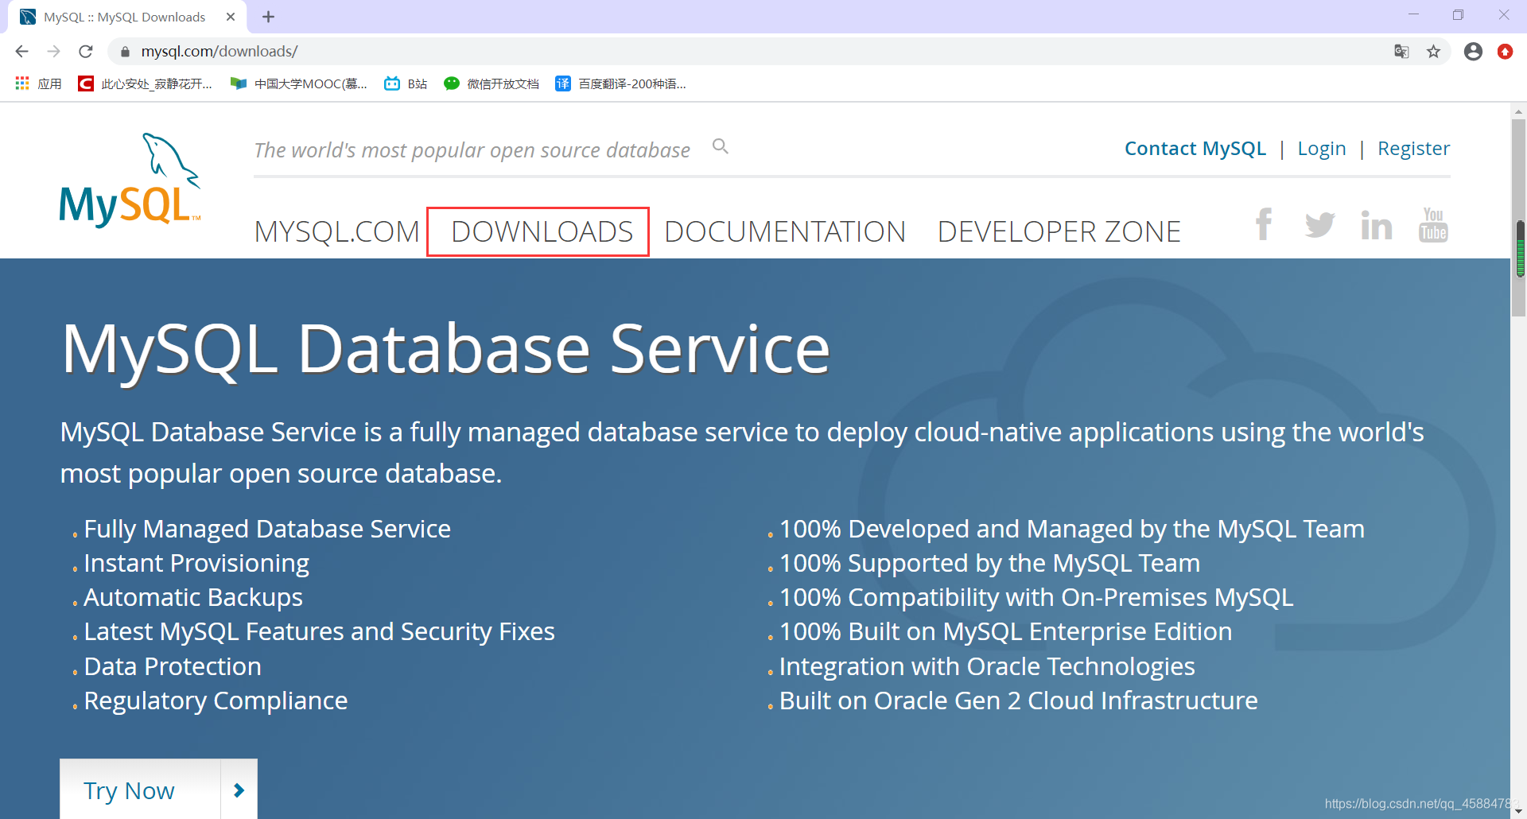Open the 中国大学MOOC bookmark
This screenshot has height=819, width=1527.
(298, 83)
